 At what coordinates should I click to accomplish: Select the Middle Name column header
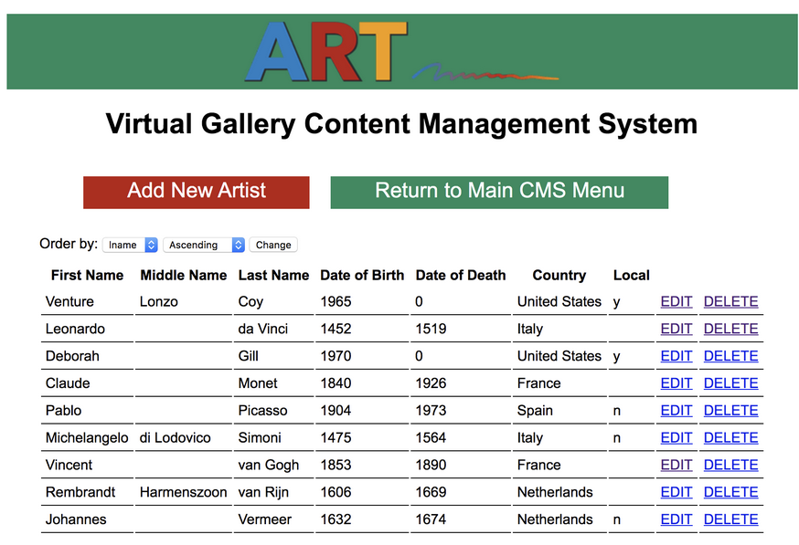point(184,276)
